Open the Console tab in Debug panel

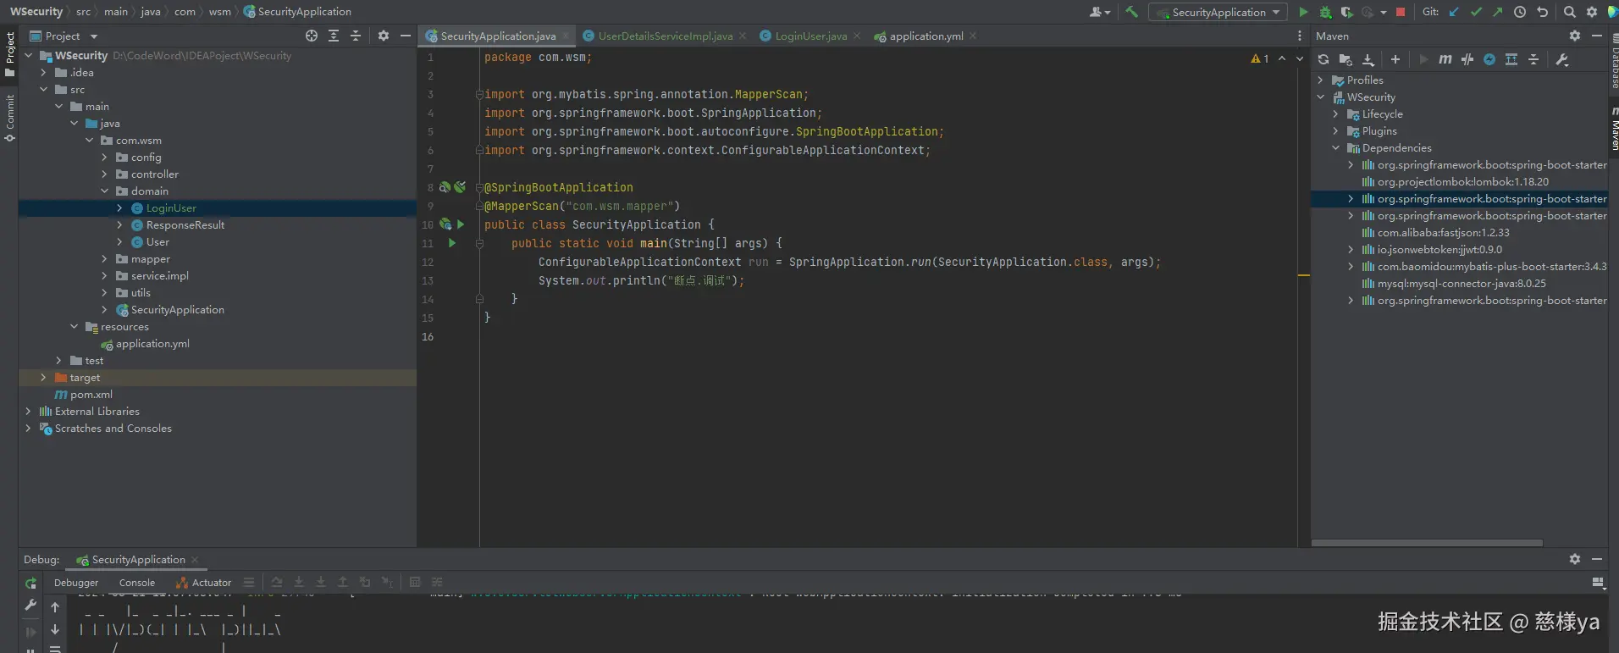pyautogui.click(x=137, y=583)
